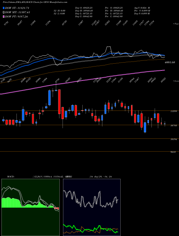The image size is (179, 236).
Task: Click the 9799 lows label above the wick
Action: point(57,80)
